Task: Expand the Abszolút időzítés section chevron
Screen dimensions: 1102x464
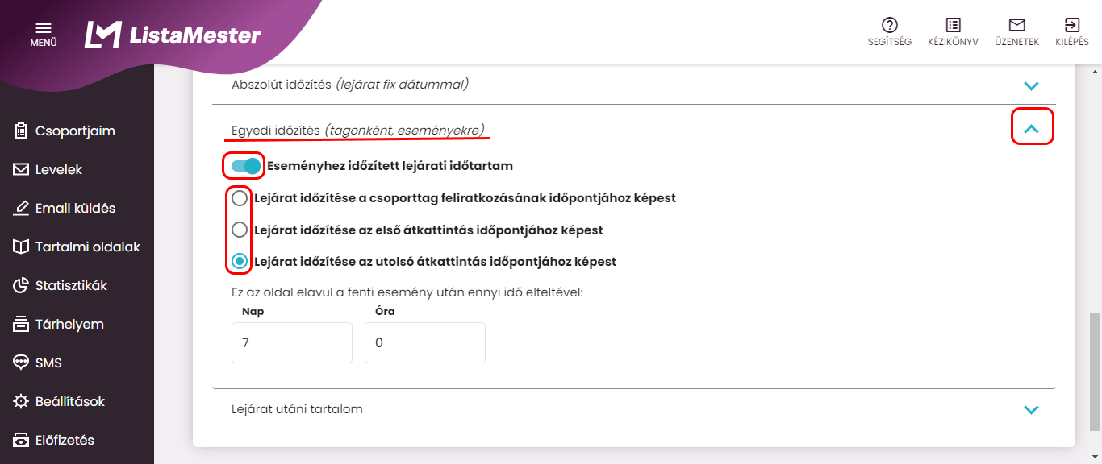Action: tap(1031, 85)
